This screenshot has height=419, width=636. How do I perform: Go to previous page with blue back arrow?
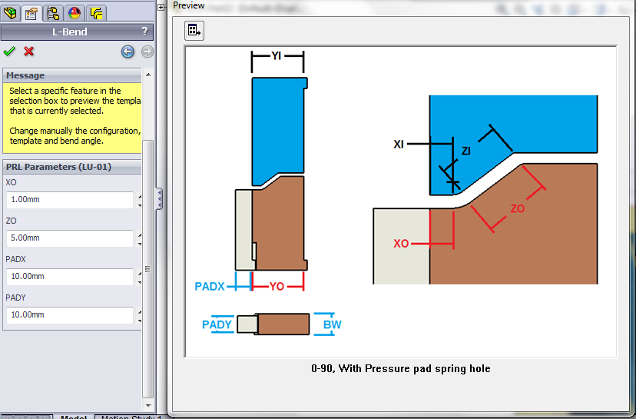pyautogui.click(x=128, y=52)
